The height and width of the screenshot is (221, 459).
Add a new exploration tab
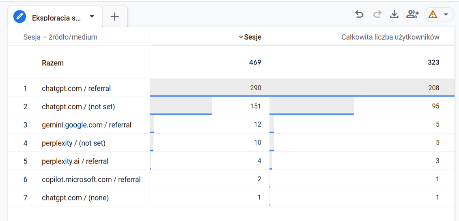[115, 17]
